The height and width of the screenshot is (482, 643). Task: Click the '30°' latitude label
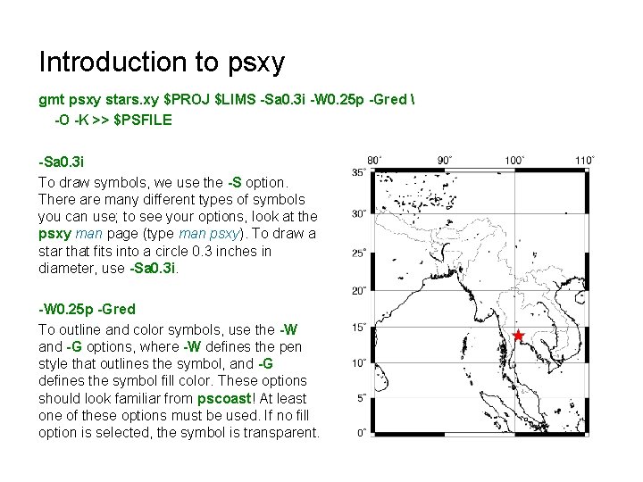pos(359,213)
